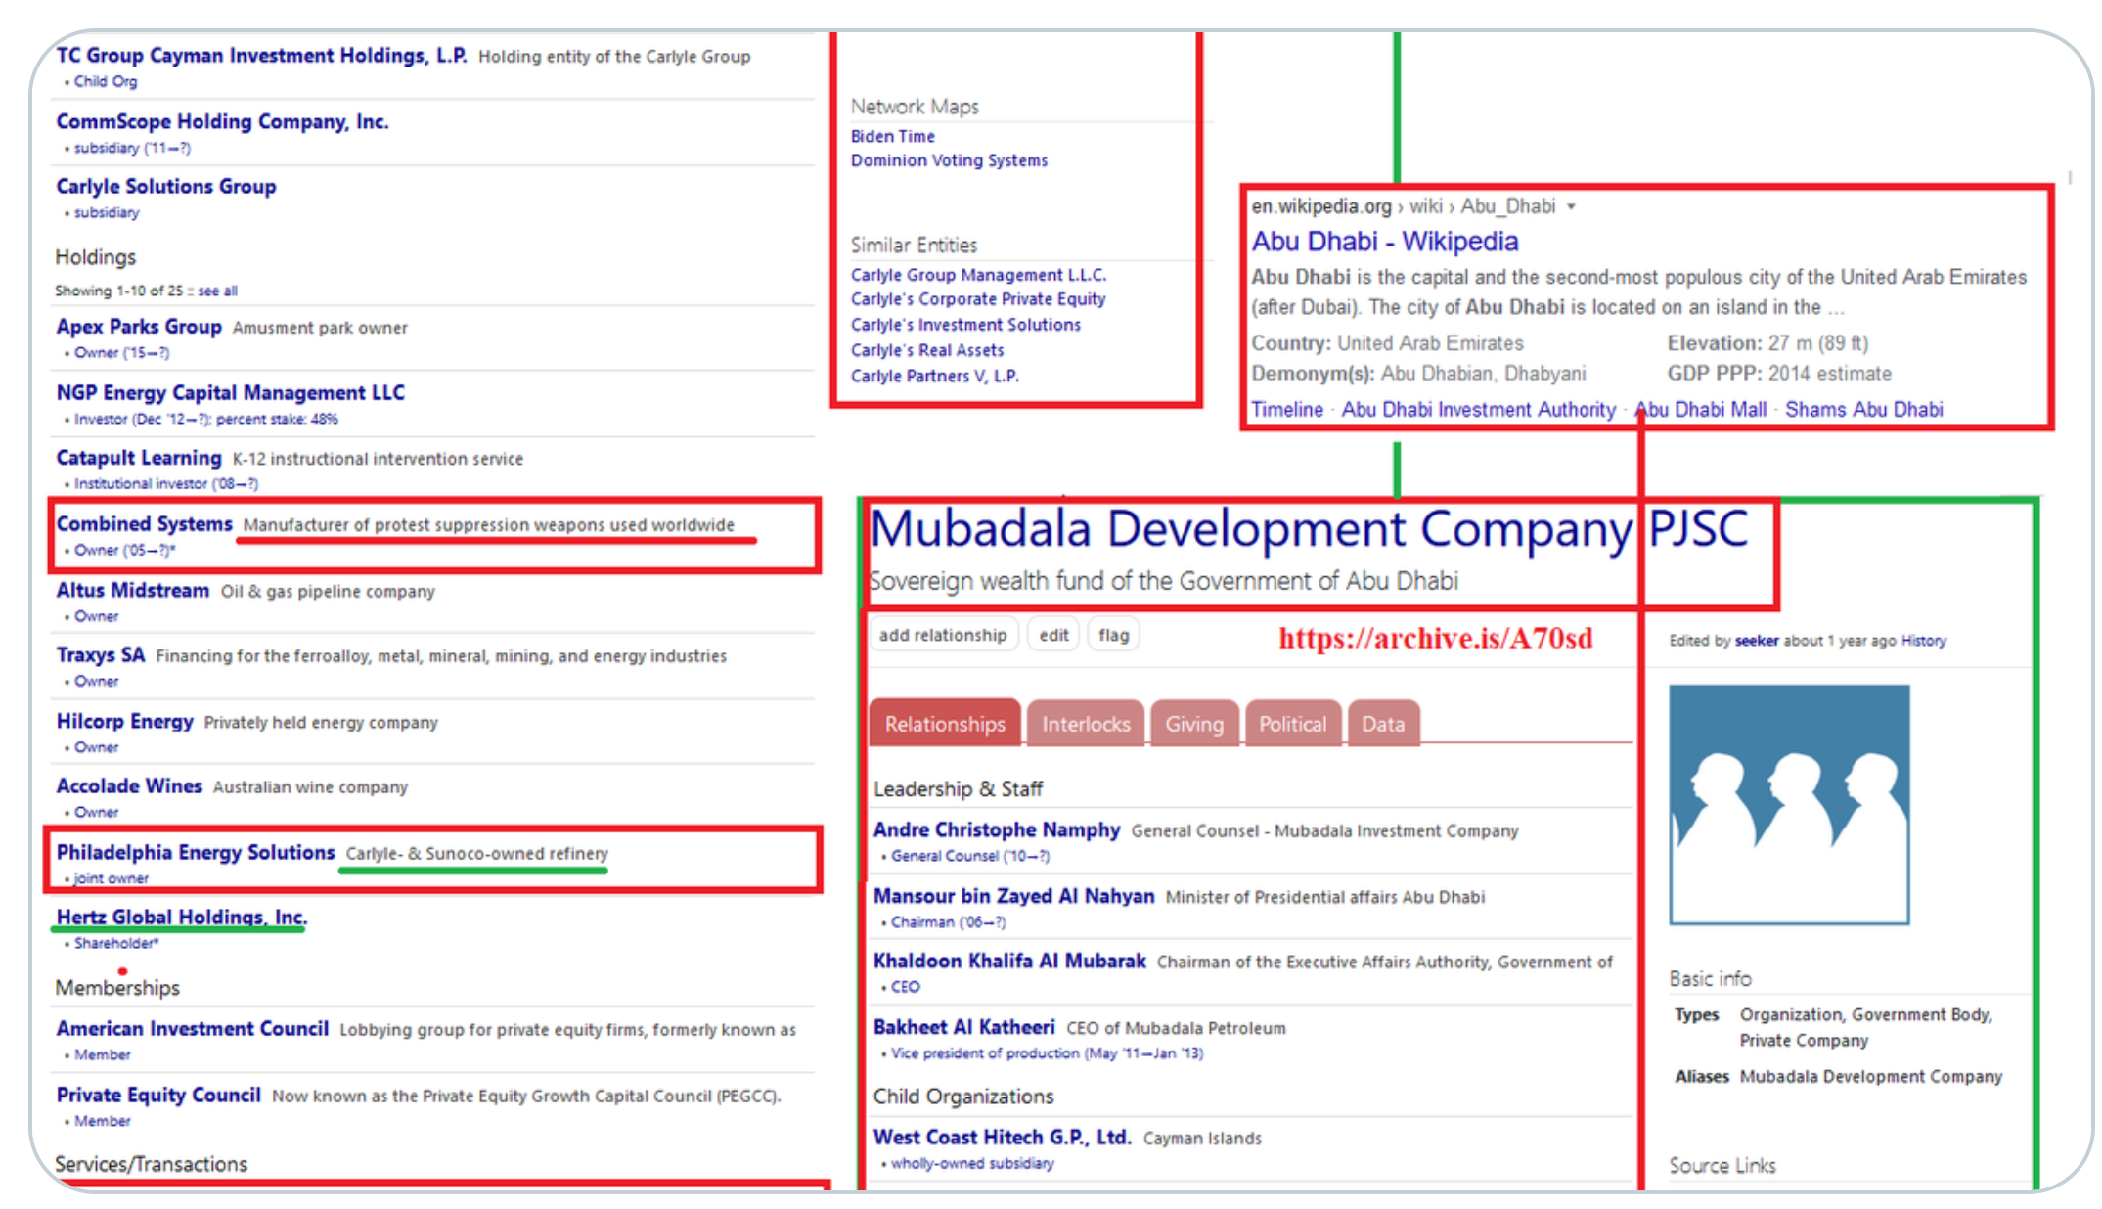Image resolution: width=2102 pixels, height=1209 pixels.
Task: Open Mansour's Chairman ('06–?) relationship
Action: click(948, 923)
